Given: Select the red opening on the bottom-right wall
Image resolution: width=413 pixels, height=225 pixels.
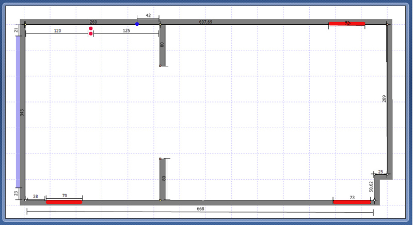Looking at the screenshot, I should tap(352, 202).
